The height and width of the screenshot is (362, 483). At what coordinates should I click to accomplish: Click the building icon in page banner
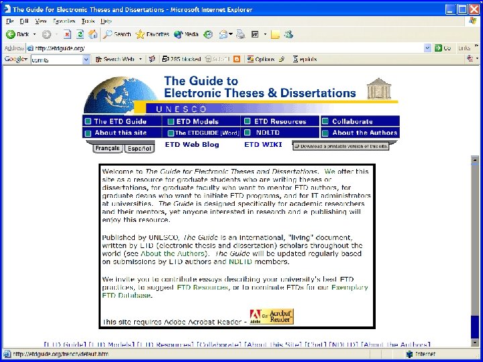[x=378, y=88]
